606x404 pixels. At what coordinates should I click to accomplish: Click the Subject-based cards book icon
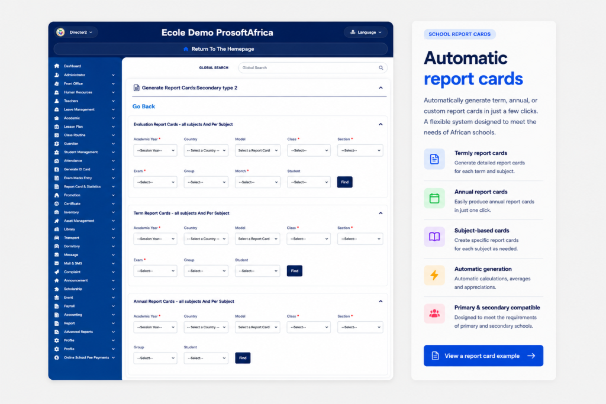click(434, 237)
